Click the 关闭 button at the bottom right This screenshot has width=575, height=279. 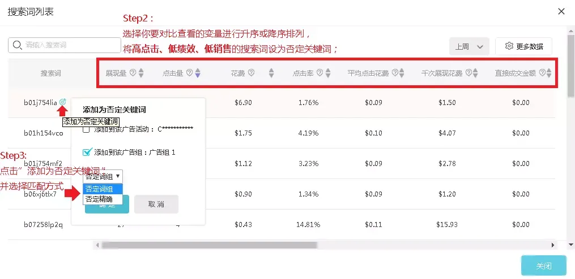pyautogui.click(x=543, y=266)
